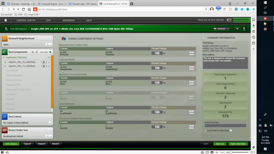Open the HELP menu
The width and height of the screenshot is (274, 154).
(x=89, y=20)
